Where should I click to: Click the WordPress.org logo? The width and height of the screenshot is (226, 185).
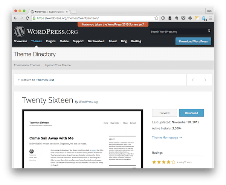click(46, 31)
